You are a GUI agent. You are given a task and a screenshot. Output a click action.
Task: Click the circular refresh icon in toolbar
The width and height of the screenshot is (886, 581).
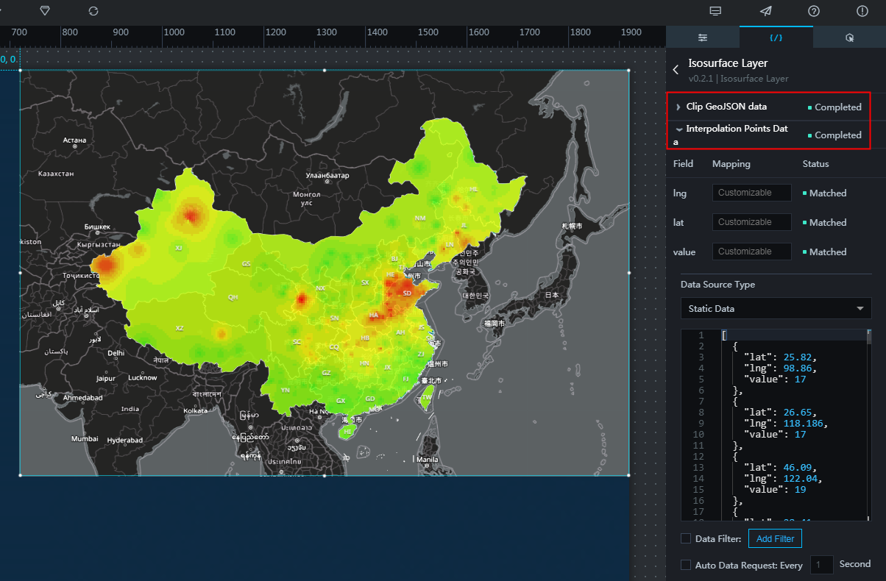coord(93,11)
